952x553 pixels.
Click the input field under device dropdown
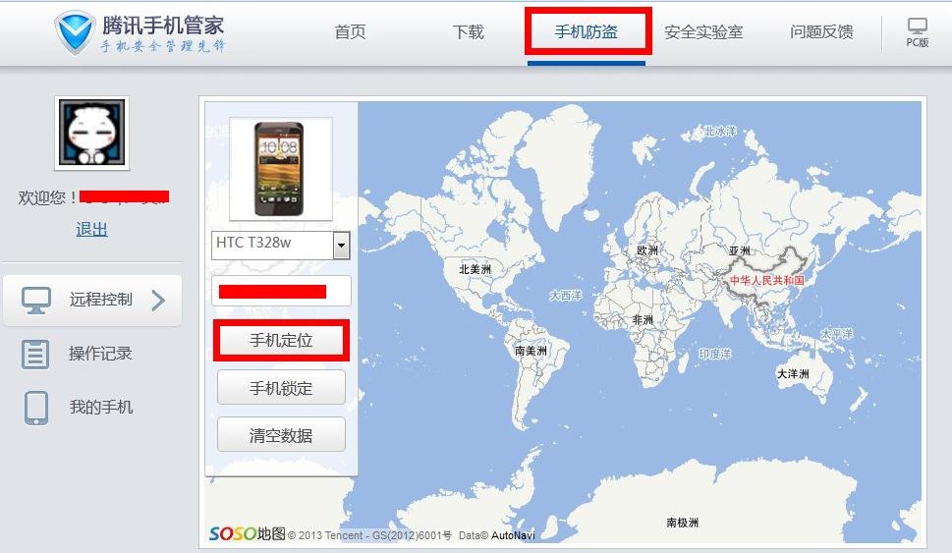pyautogui.click(x=281, y=292)
